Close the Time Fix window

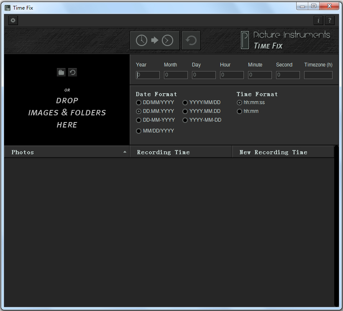[x=329, y=6]
